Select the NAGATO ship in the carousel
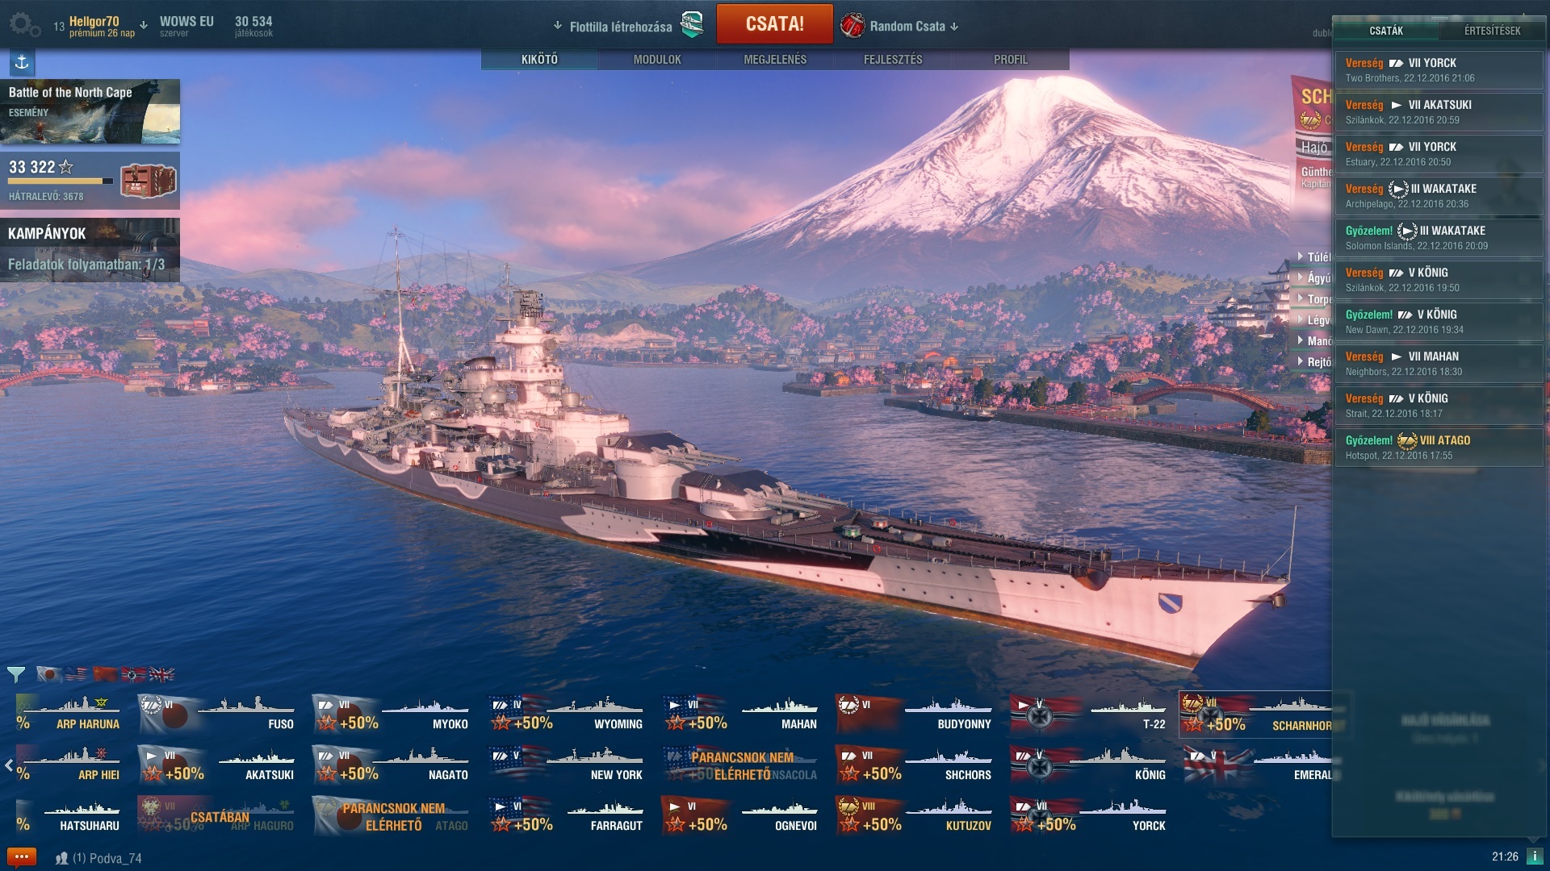 point(392,765)
